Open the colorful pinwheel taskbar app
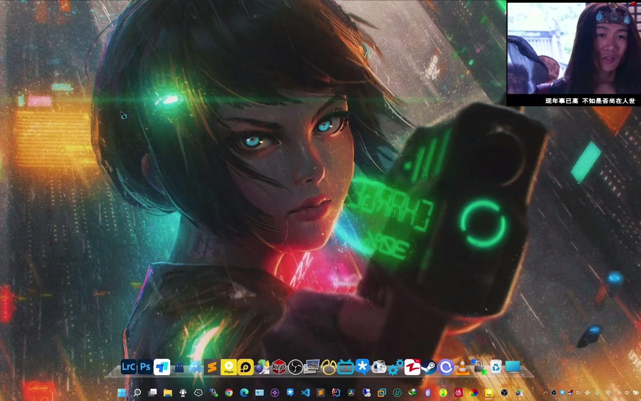The width and height of the screenshot is (641, 401). (474, 393)
